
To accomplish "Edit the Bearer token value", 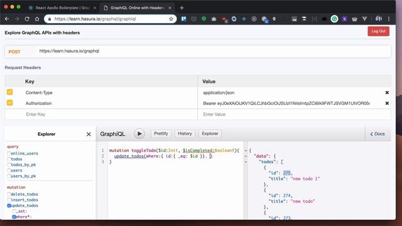I will click(x=286, y=103).
